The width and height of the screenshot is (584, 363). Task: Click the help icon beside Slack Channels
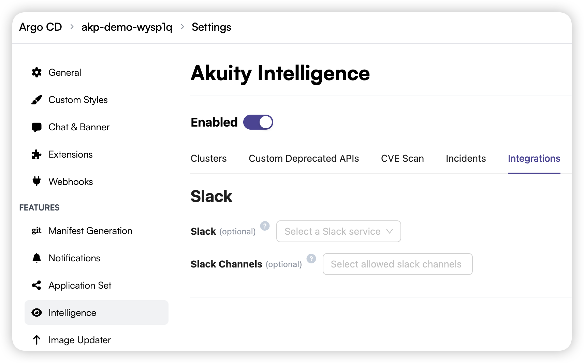pyautogui.click(x=311, y=259)
